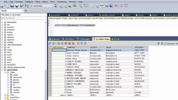The height and width of the screenshot is (100, 178).
Task: Open the update_asesor query tab
Action: coord(107,15)
